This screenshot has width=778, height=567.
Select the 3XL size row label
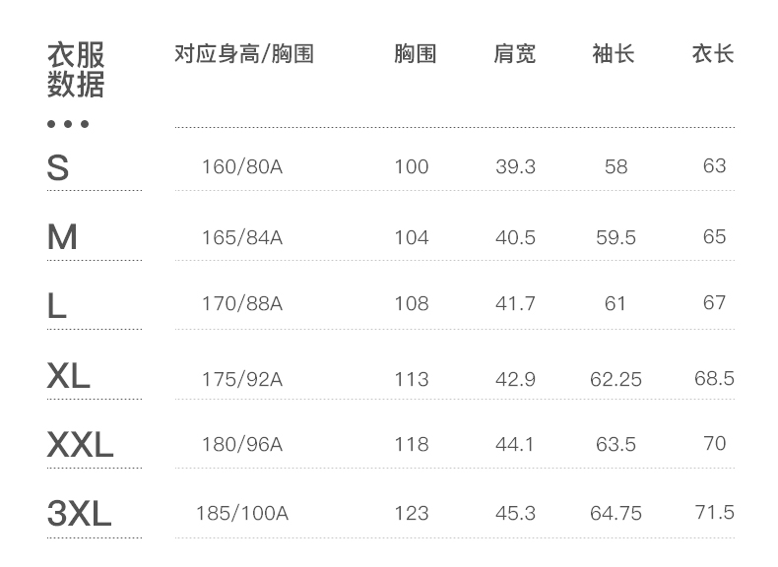tap(79, 513)
